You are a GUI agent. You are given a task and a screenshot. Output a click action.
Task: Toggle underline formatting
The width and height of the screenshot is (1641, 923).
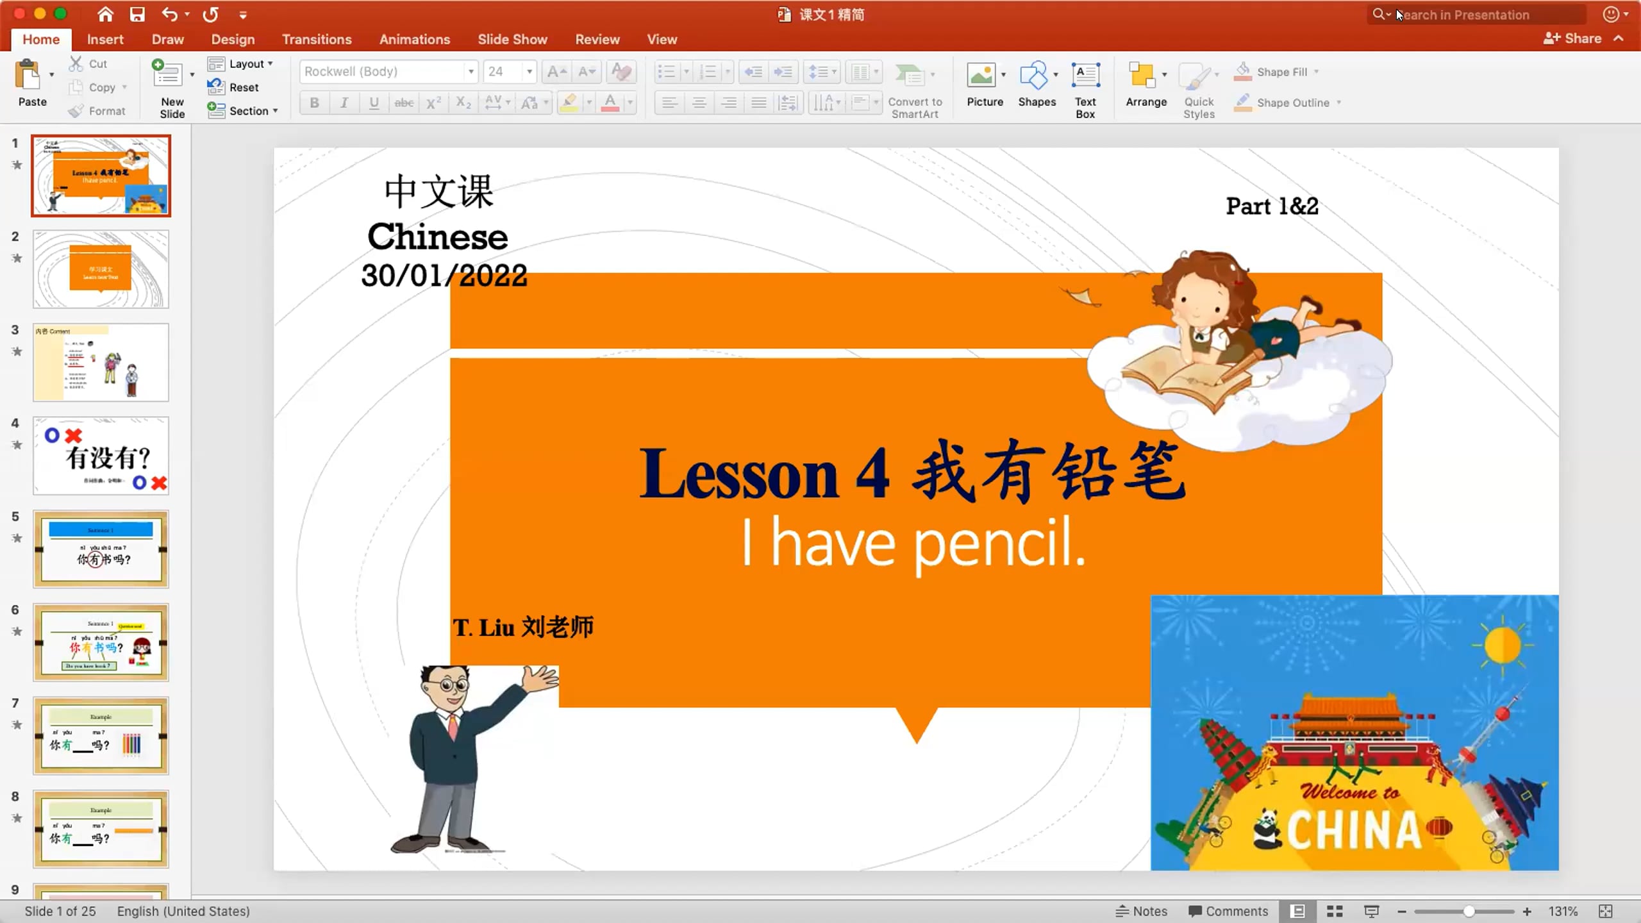click(374, 103)
